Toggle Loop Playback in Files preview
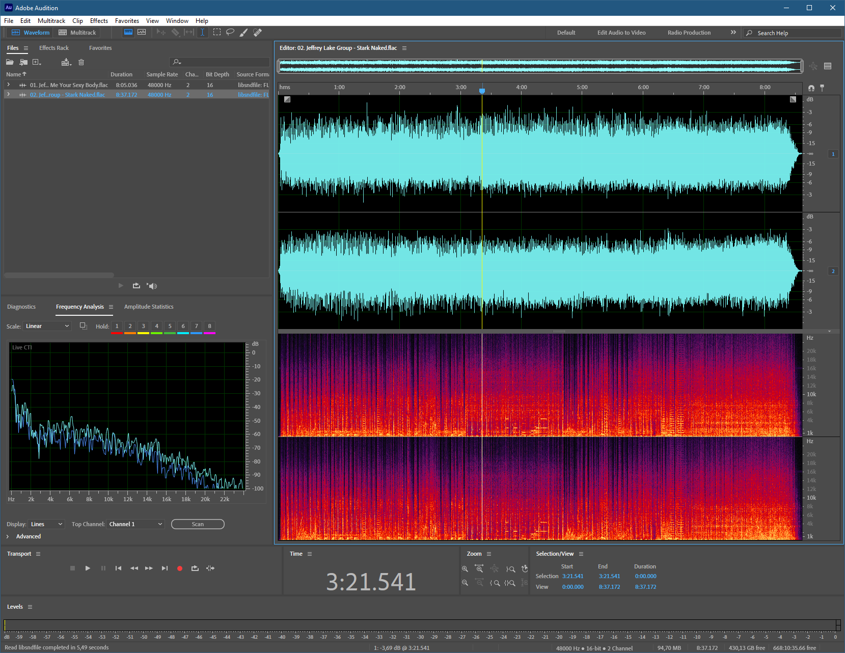This screenshot has width=845, height=653. pos(136,286)
